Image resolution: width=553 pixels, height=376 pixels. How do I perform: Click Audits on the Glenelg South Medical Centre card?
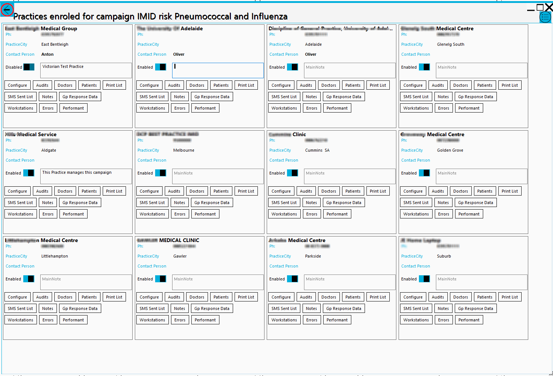(x=438, y=85)
